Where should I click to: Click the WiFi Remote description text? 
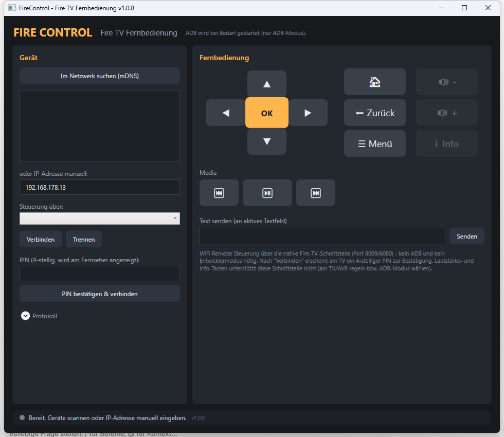pyautogui.click(x=336, y=261)
